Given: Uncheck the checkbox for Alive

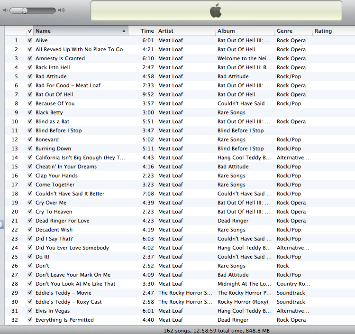Looking at the screenshot, I should (30, 40).
